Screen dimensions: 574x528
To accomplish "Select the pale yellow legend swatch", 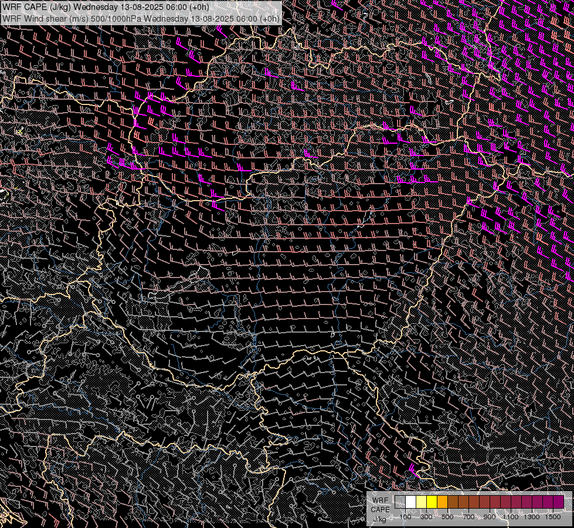I will click(x=422, y=502).
